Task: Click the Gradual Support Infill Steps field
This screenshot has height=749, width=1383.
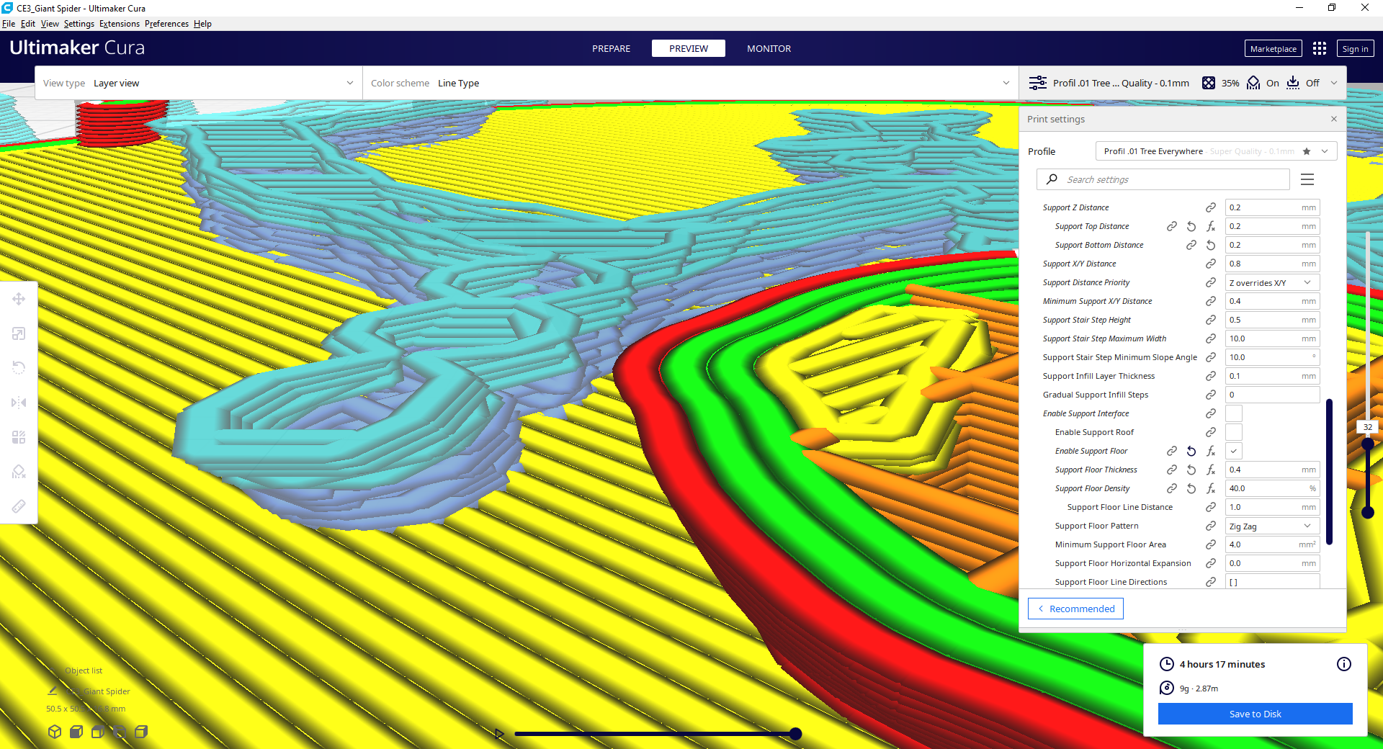Action: coord(1272,395)
